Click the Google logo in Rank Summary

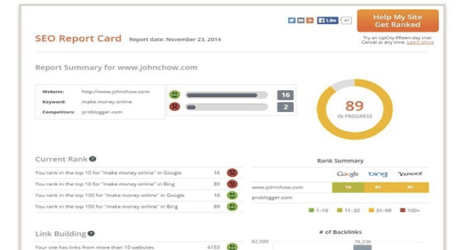pyautogui.click(x=348, y=174)
